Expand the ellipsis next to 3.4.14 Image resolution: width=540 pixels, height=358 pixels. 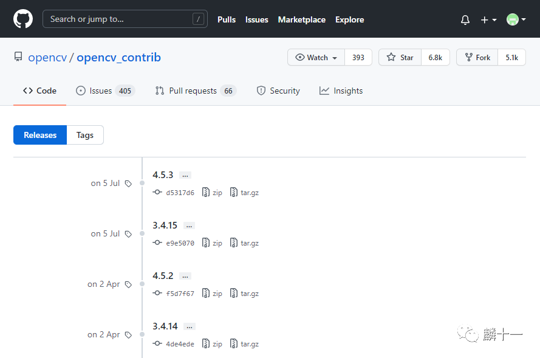pyautogui.click(x=190, y=326)
